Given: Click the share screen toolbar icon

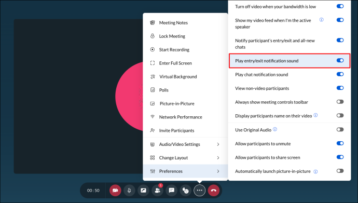Looking at the screenshot, I should [143, 190].
